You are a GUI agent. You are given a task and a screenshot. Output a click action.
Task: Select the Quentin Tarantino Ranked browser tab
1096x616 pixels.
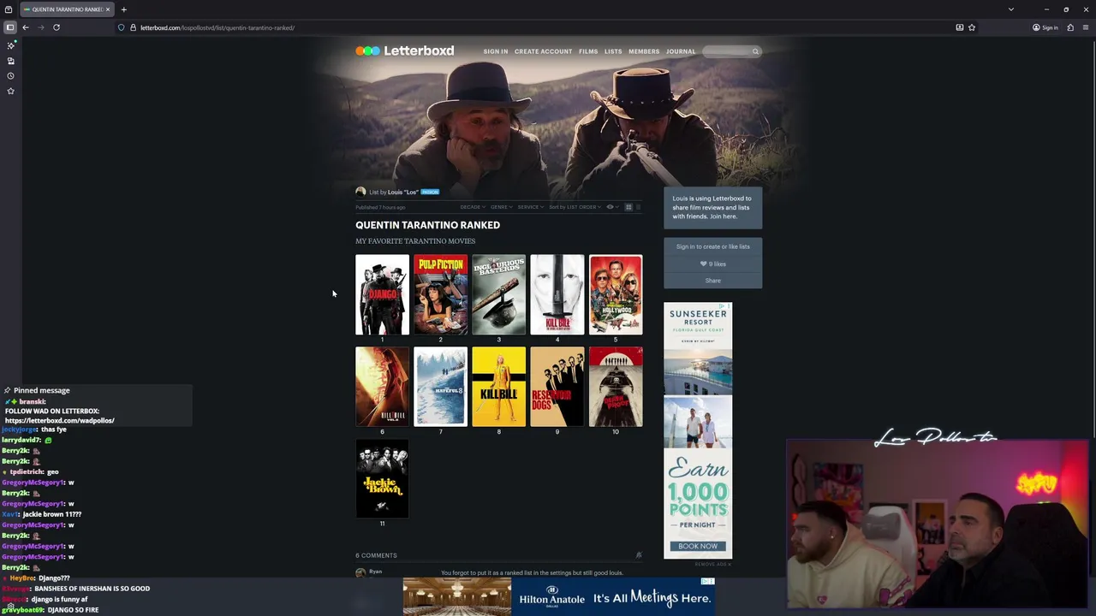(x=67, y=9)
